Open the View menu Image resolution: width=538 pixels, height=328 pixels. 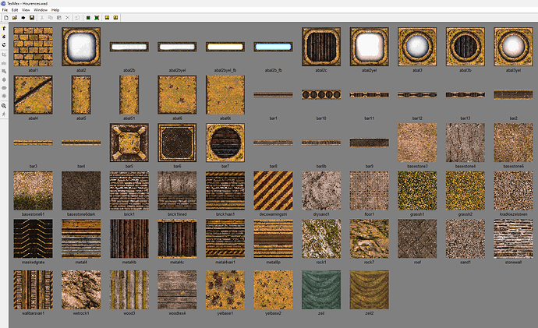[27, 9]
